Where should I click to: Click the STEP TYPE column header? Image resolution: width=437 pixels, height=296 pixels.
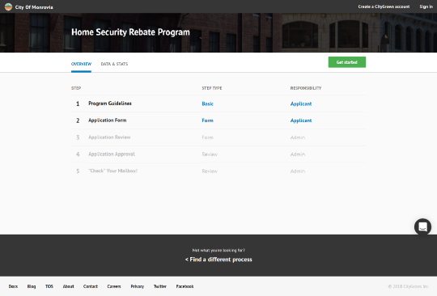(x=212, y=88)
